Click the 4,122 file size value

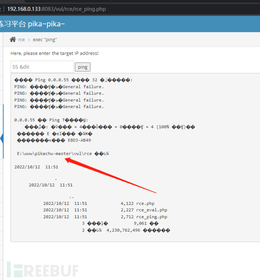pos(127,203)
